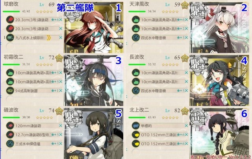The width and height of the screenshot is (252, 159).
Task: Click the empty fourth equipment slot of 球磨改
Action: pyautogui.click(x=34, y=46)
